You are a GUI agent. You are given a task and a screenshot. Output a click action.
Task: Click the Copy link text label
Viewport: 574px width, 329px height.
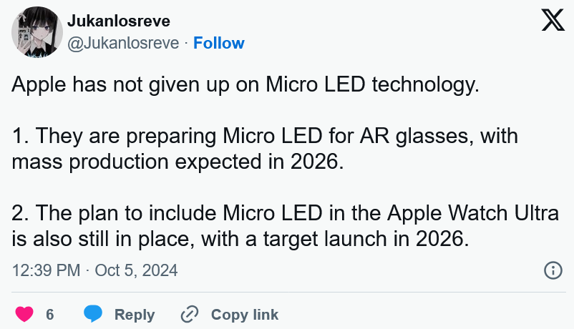click(x=245, y=315)
